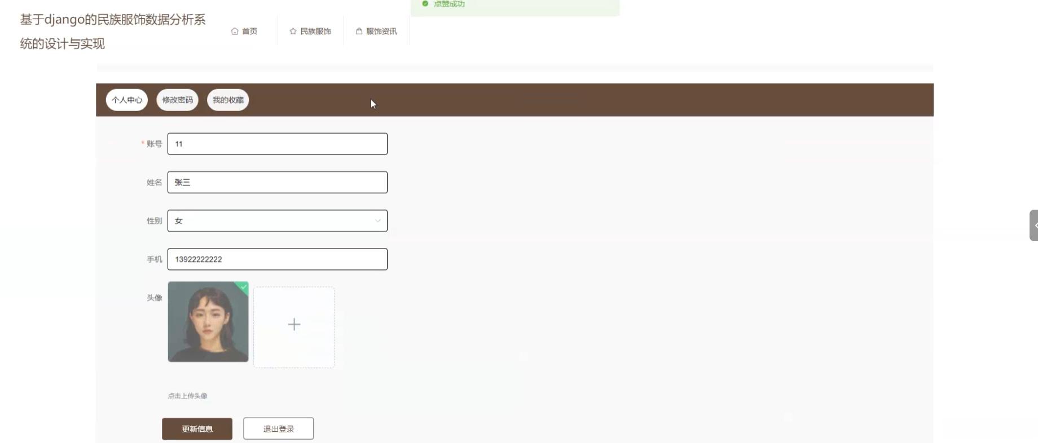
Task: Open the 首页 home menu item
Action: pos(244,31)
